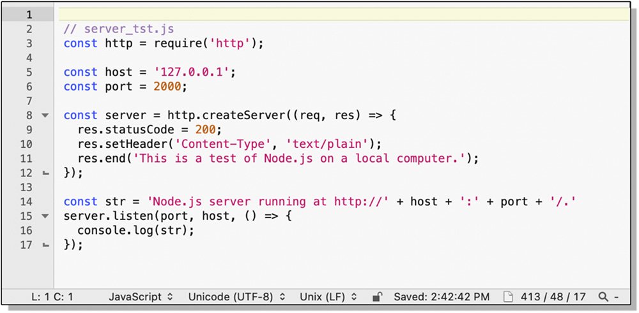Open the JavaScript language popup
Viewport: 639px width, 313px height.
[x=141, y=296]
